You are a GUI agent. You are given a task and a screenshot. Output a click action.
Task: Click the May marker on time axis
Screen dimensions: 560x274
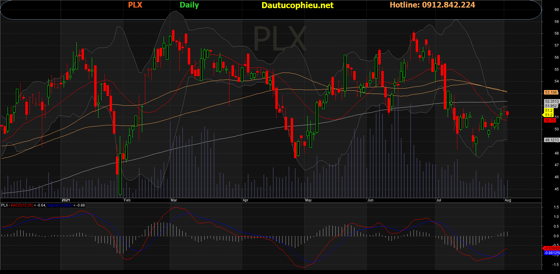[308, 200]
